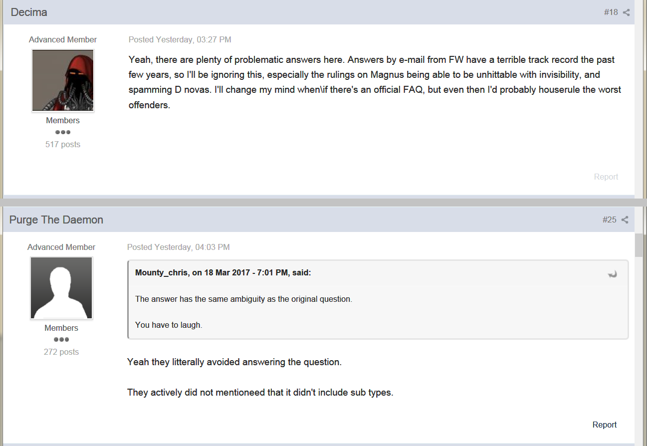Click the reputation pips under Purge The Daemon

tap(61, 340)
